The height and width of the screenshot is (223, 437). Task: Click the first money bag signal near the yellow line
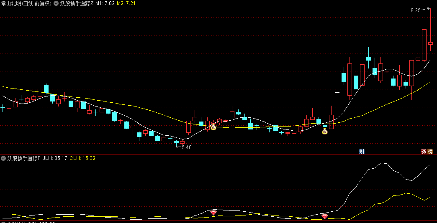point(213,127)
